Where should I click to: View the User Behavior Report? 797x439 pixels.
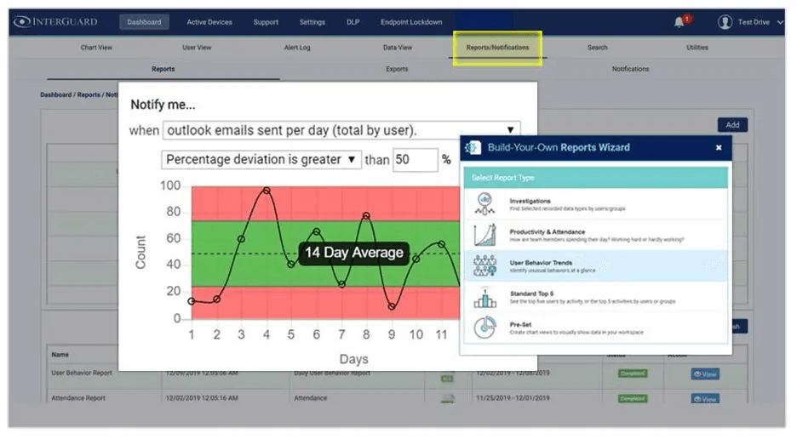click(704, 373)
